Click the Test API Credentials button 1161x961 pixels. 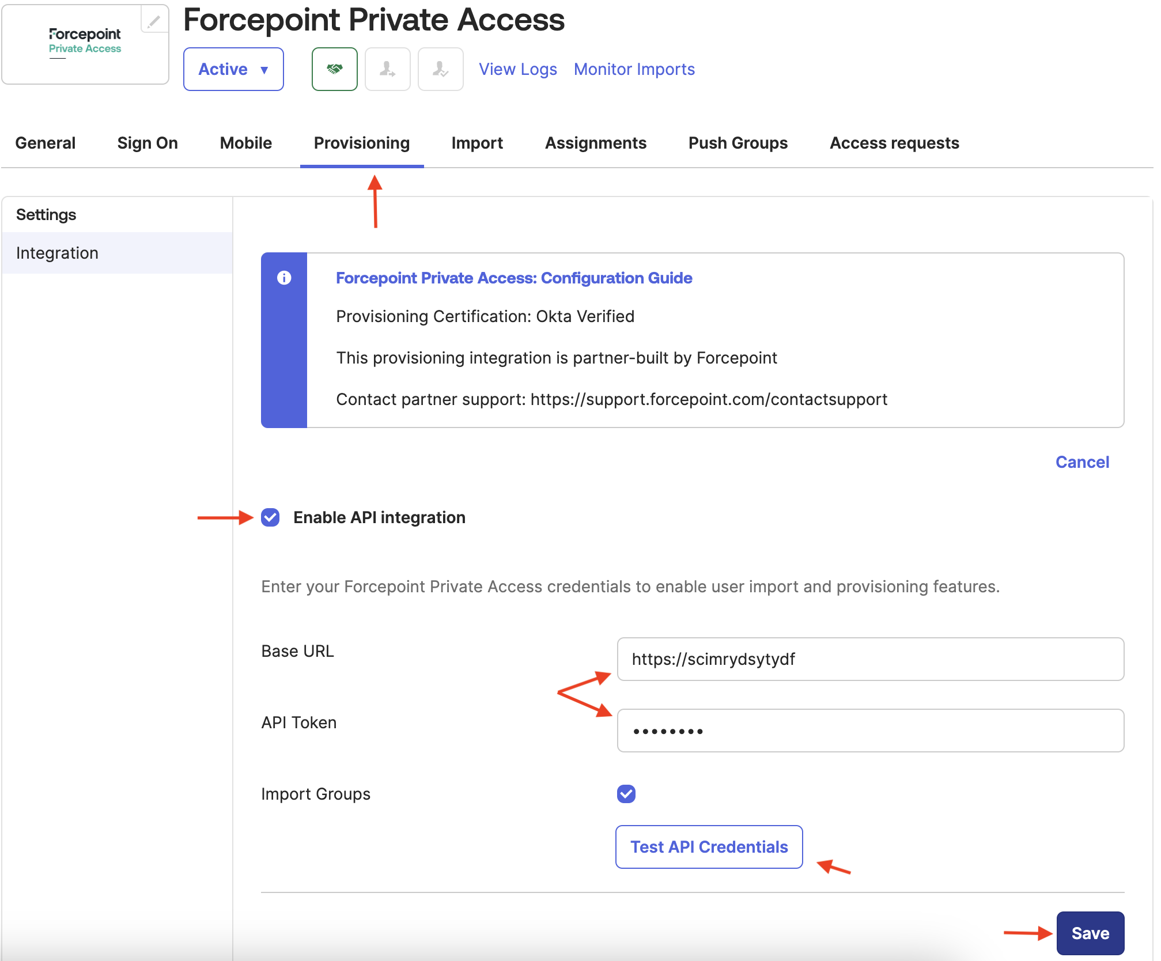coord(708,847)
